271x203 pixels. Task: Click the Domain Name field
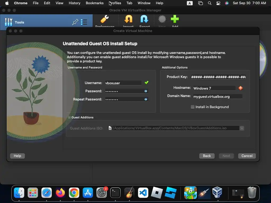(x=218, y=96)
